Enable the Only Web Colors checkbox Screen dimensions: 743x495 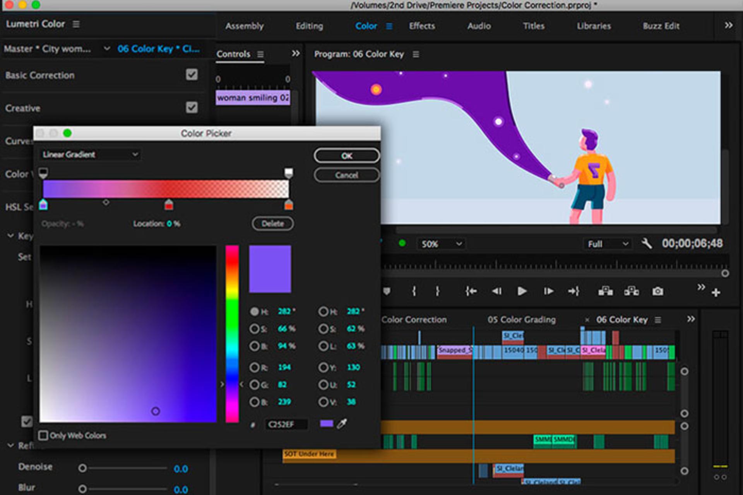pos(43,435)
